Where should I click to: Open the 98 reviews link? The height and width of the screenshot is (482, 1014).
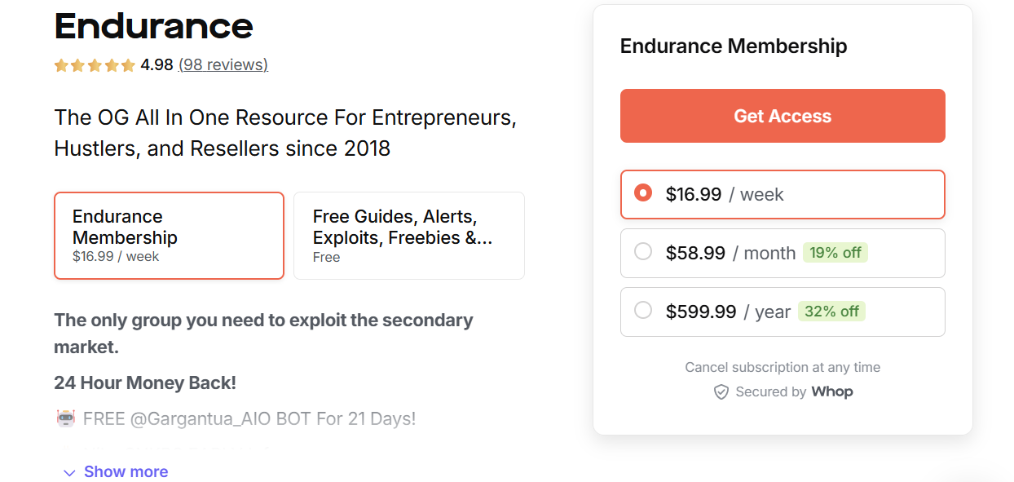(223, 64)
